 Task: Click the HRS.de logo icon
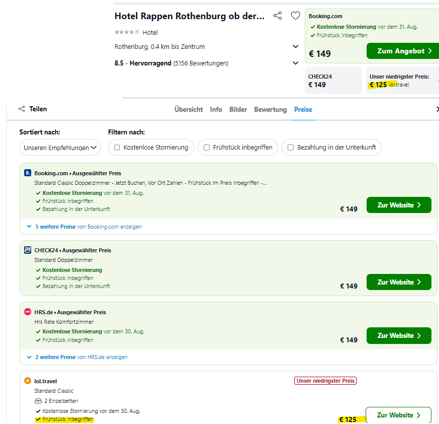coord(28,312)
